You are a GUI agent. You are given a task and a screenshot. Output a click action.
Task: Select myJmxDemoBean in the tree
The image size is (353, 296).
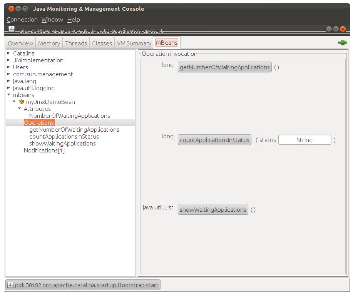click(50, 102)
